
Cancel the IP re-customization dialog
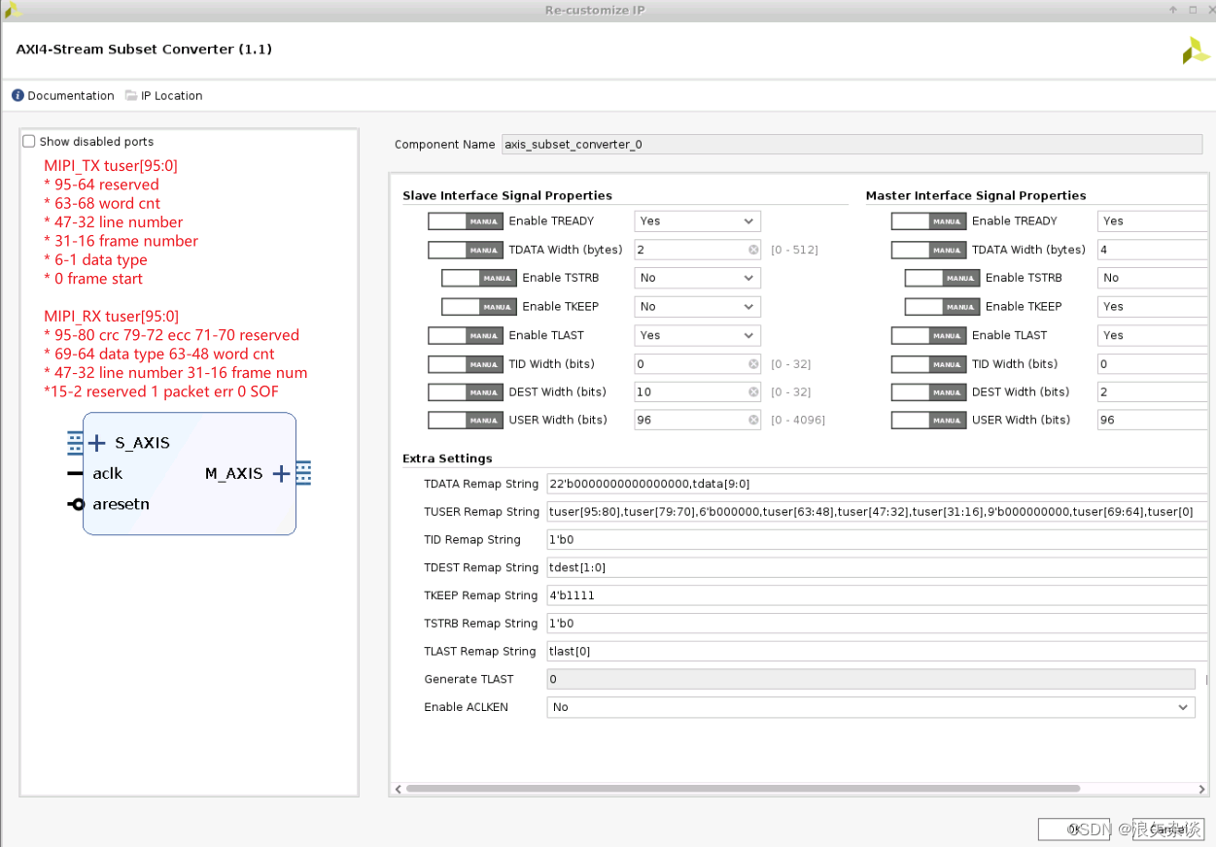click(x=1166, y=830)
